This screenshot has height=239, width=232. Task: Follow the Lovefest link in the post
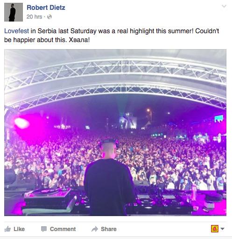click(x=16, y=31)
